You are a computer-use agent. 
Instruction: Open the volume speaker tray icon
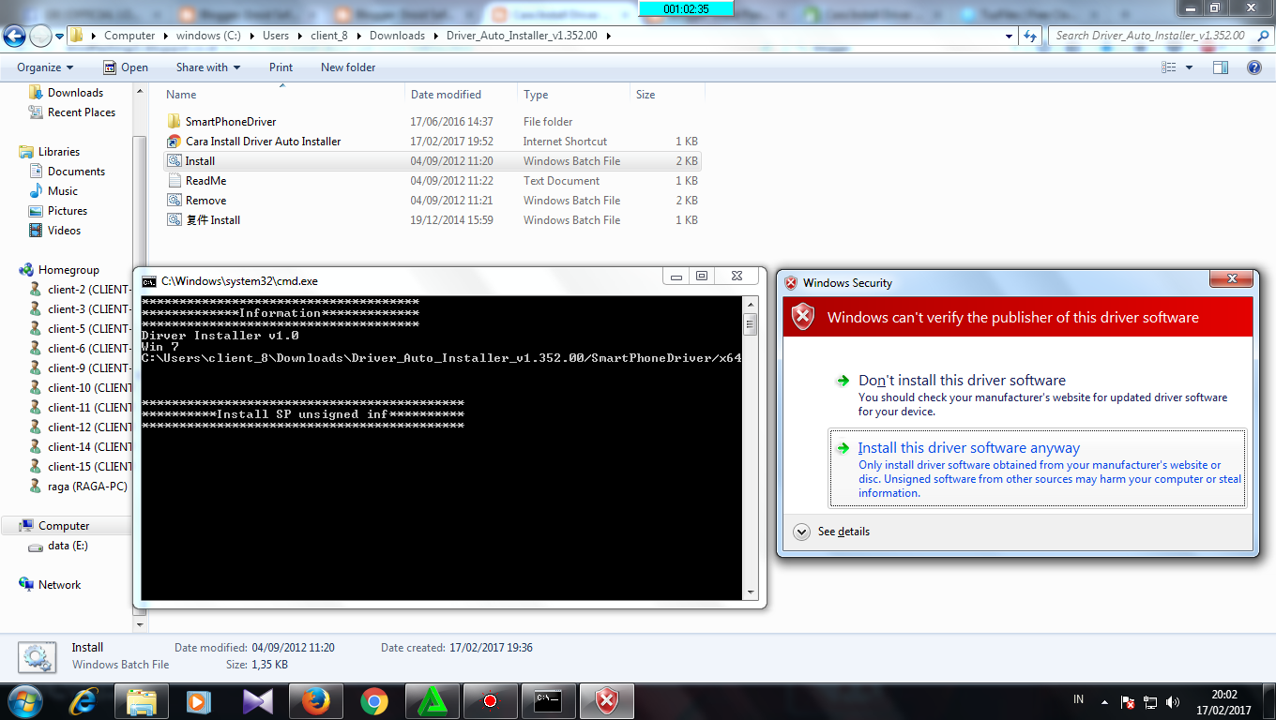coord(1173,701)
